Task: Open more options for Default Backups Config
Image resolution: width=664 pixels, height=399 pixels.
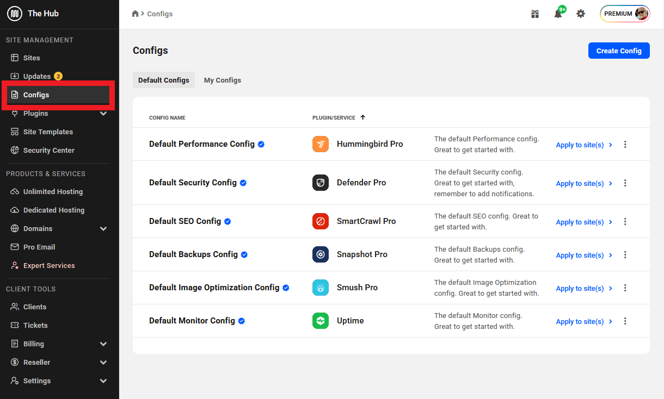Action: 625,255
